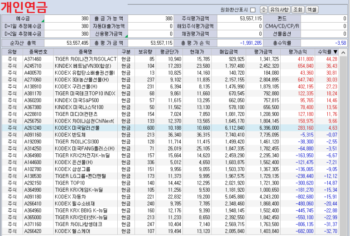Select the KODEX 반도체 row

tap(170, 135)
